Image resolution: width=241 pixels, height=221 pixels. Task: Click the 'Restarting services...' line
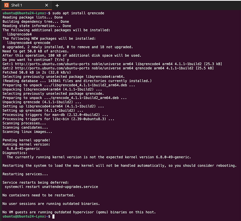25,174
